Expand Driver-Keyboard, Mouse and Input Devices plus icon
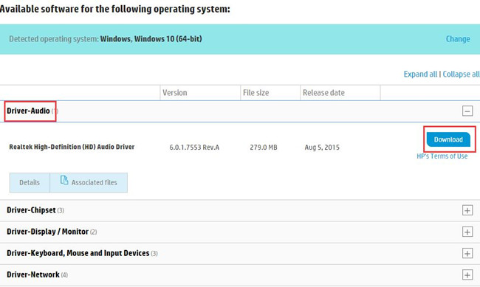The width and height of the screenshot is (480, 287). pyautogui.click(x=467, y=253)
